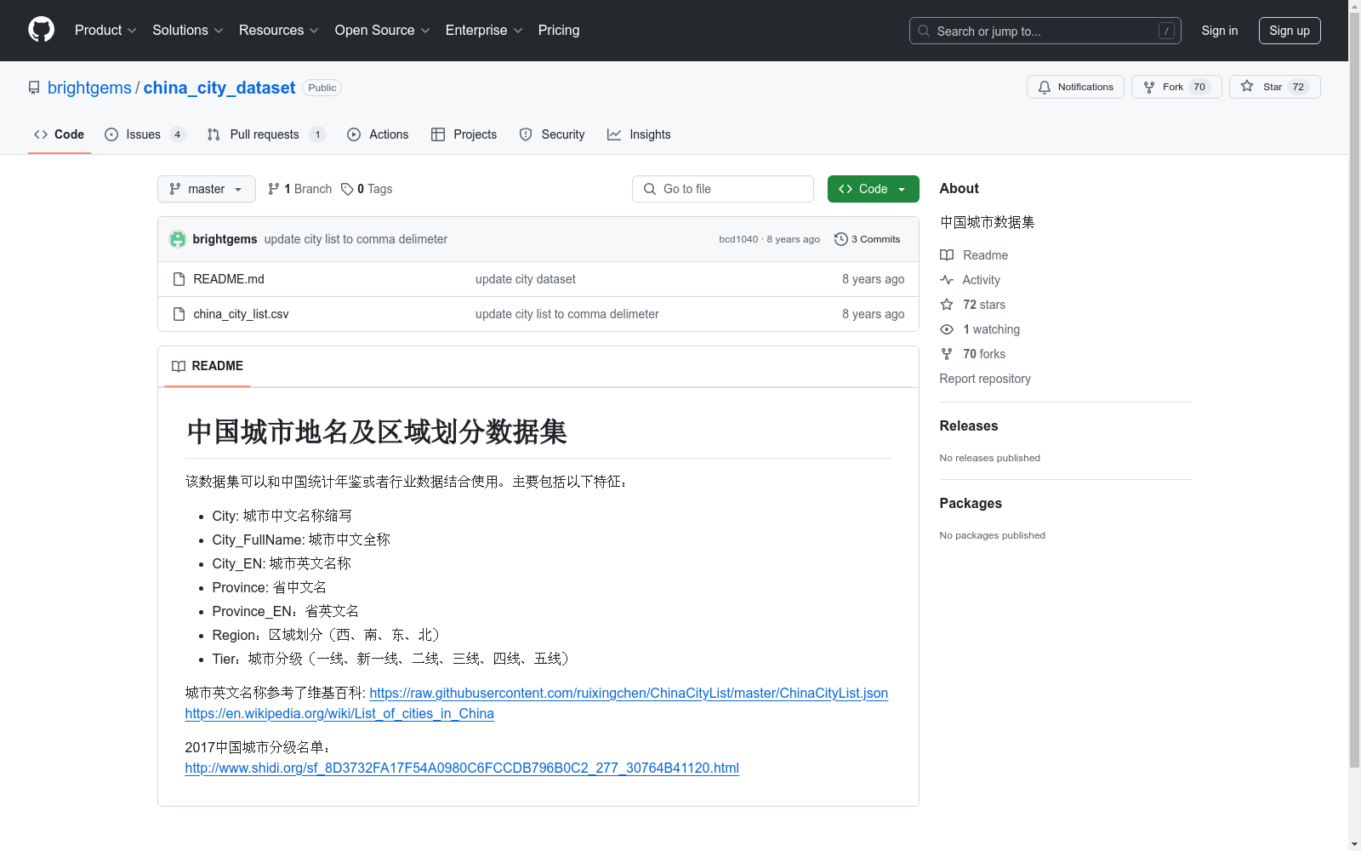Image resolution: width=1361 pixels, height=851 pixels.
Task: Open the master branch selector
Action: tap(207, 189)
